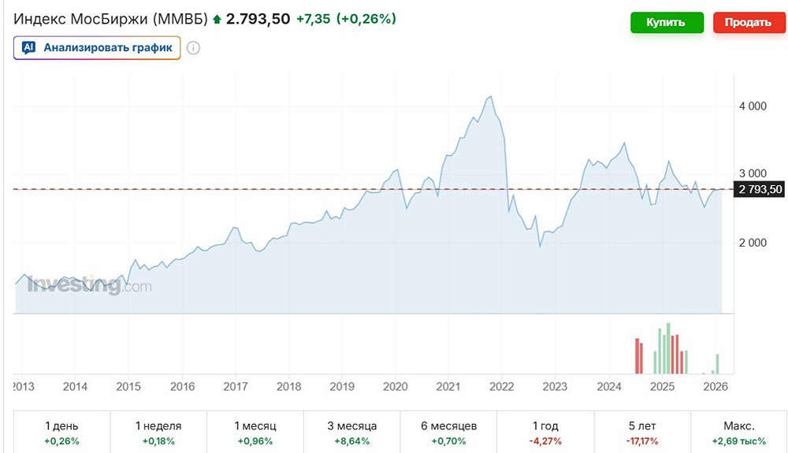The width and height of the screenshot is (788, 453).
Task: Click the AI badge icon
Action: point(29,47)
